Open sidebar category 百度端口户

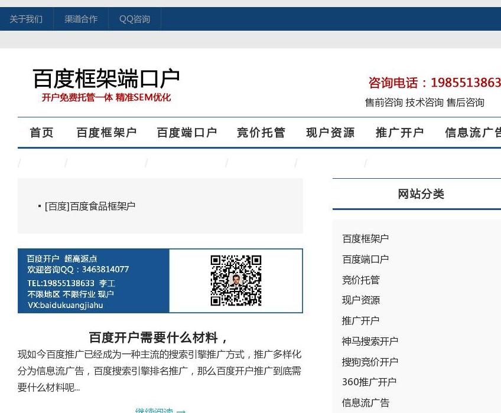(x=365, y=259)
